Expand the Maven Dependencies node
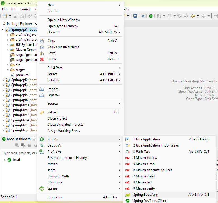This screenshot has height=203, width=218. [x=8, y=50]
